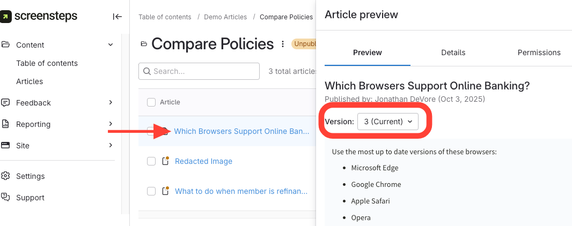Collapse the Content section chevron
Viewport: 572px width, 226px height.
pos(111,45)
